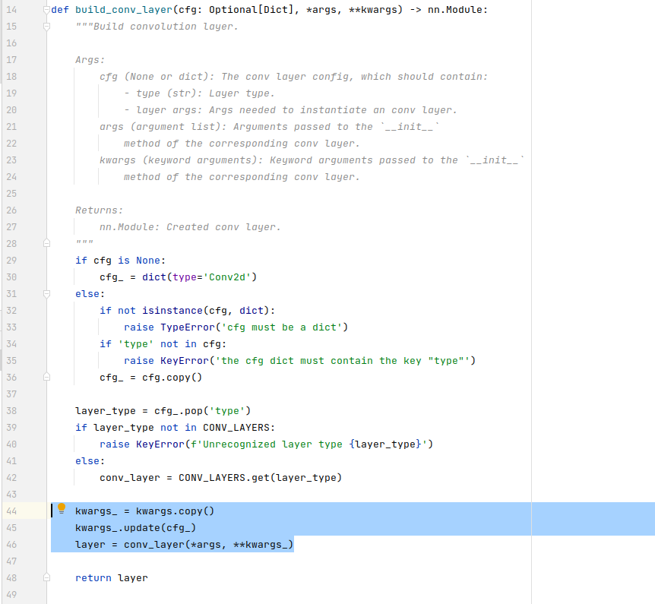The image size is (655, 604).
Task: Click the yellow lightbulb quick-fix icon
Action: coord(62,508)
